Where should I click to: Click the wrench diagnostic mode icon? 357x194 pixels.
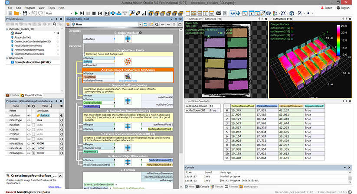(x=131, y=13)
